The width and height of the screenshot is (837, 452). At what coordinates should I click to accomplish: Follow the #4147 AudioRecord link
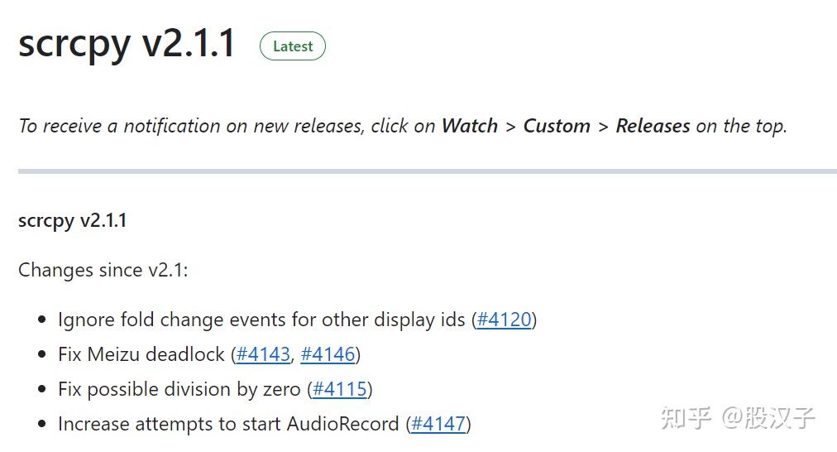pyautogui.click(x=438, y=424)
